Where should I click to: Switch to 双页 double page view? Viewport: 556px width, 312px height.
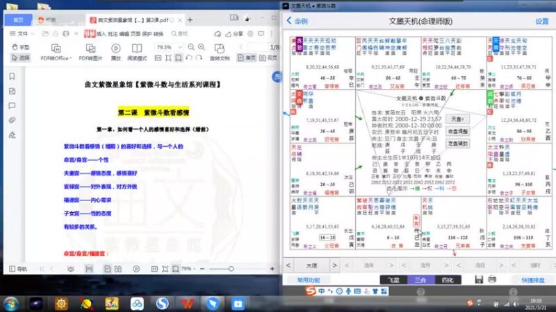coord(268,58)
